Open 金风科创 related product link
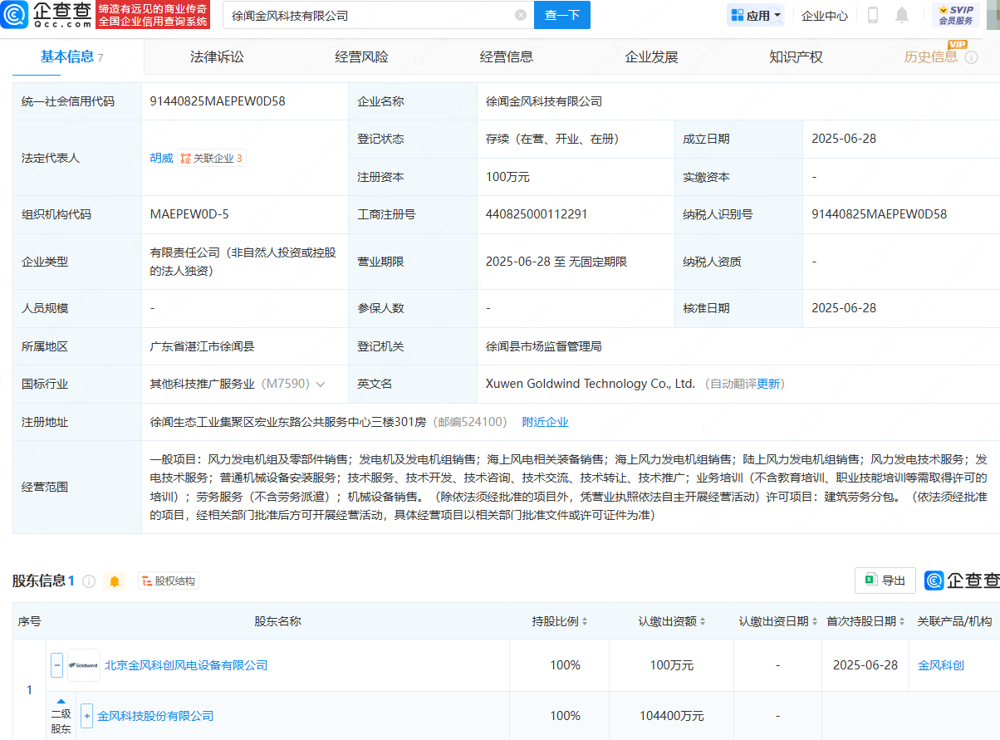This screenshot has width=1000, height=740. coord(941,665)
